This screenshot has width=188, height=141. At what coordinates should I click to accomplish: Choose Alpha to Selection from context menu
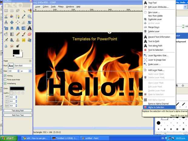click(x=159, y=107)
